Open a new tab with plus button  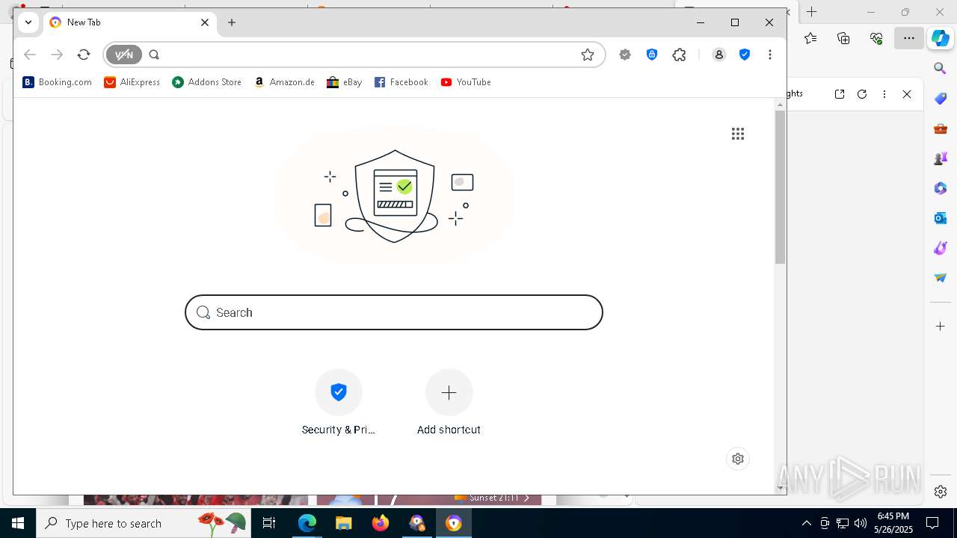(x=232, y=22)
